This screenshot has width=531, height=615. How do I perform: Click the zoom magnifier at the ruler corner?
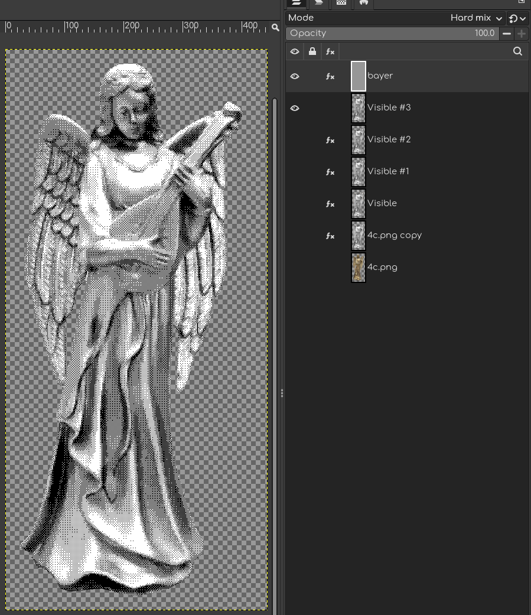coord(275,27)
